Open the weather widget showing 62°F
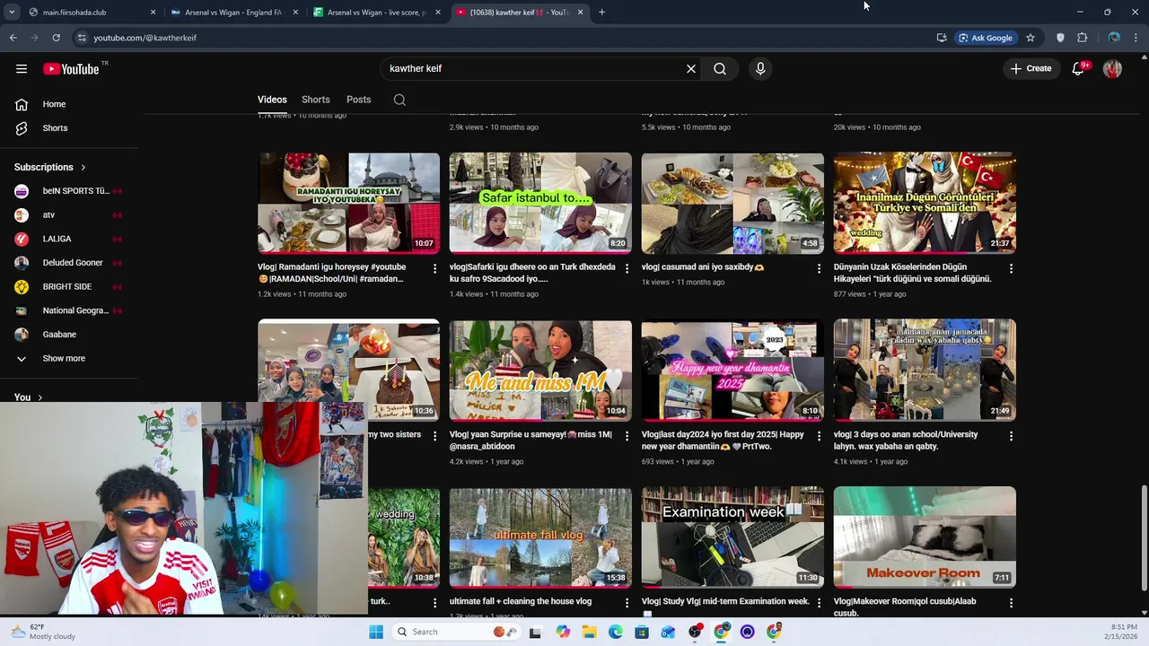Image resolution: width=1149 pixels, height=646 pixels. coord(43,632)
